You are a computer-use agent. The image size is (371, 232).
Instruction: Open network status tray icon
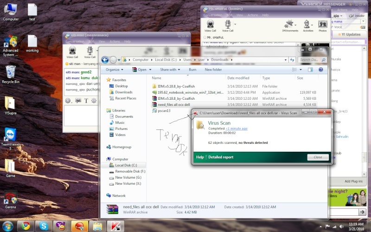pos(334,226)
